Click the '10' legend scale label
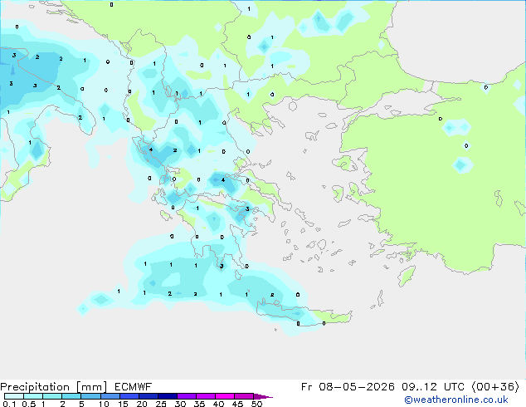Image resolution: width=526 pixels, height=407 pixels. point(104,404)
